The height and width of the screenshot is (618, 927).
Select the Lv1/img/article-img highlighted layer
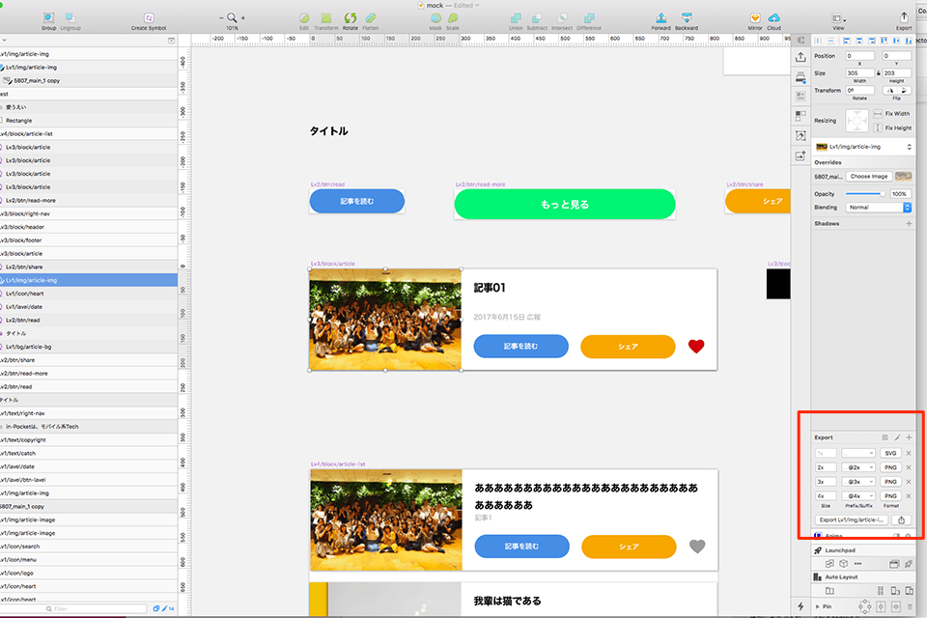click(89, 280)
